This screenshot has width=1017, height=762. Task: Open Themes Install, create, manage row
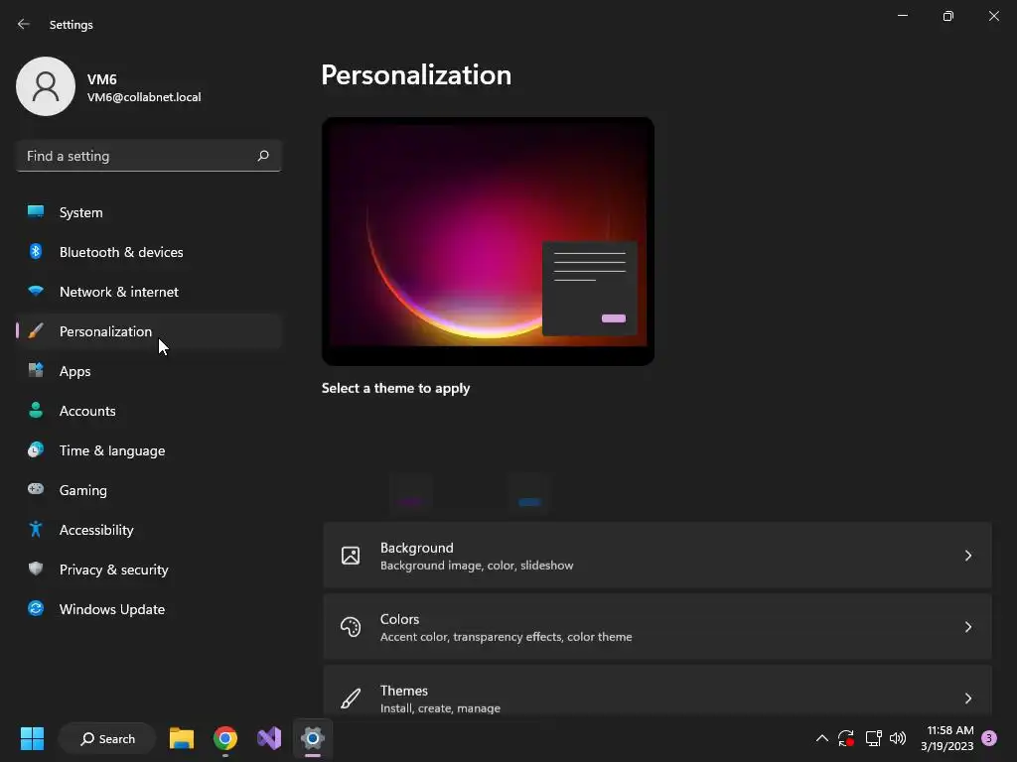tap(657, 691)
